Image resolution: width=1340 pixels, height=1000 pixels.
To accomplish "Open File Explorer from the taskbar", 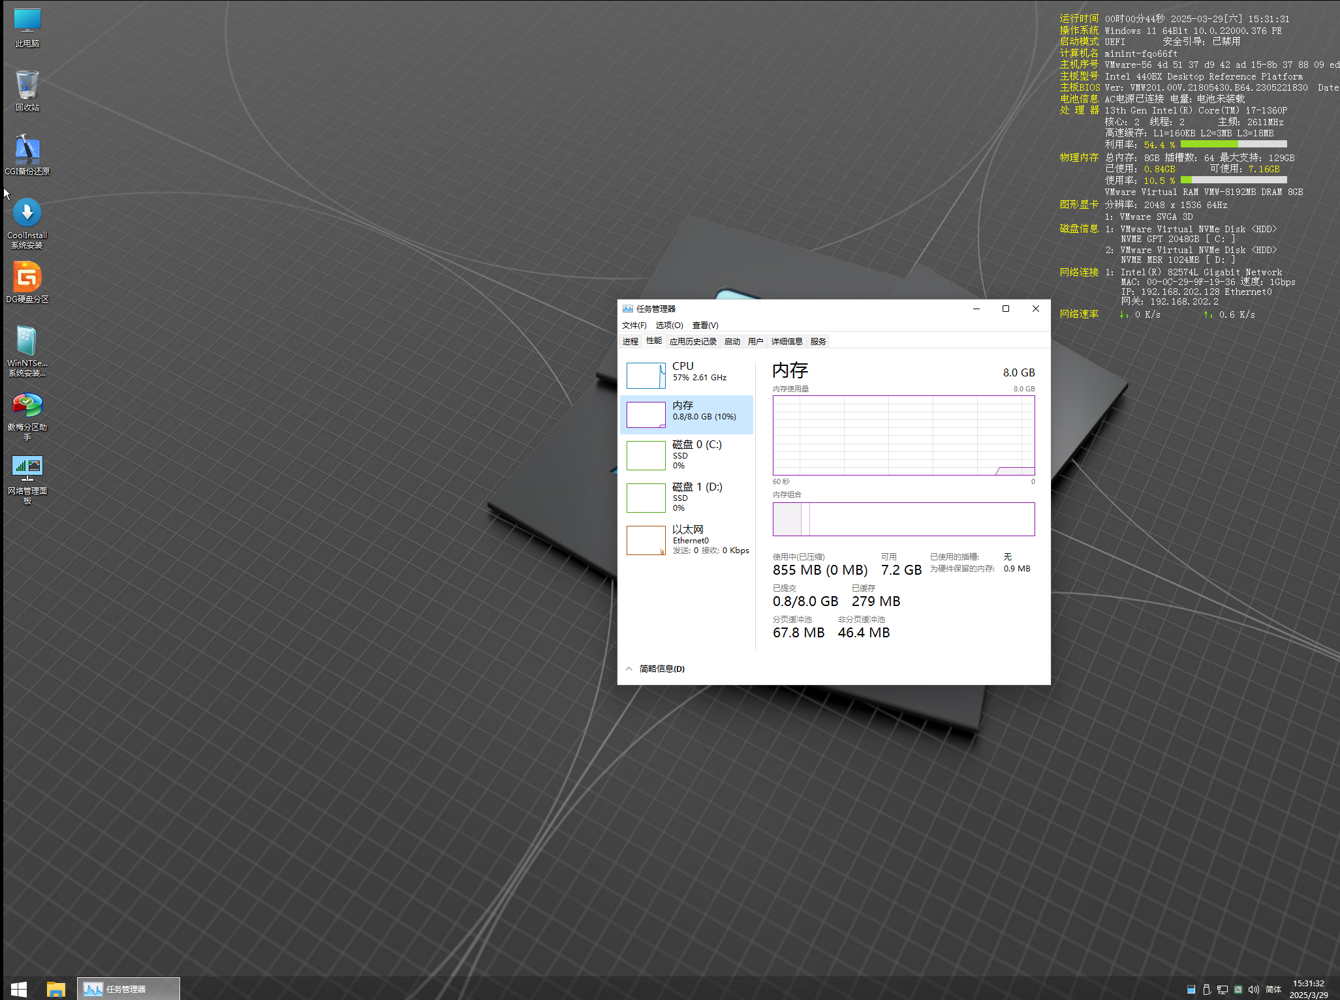I will (56, 989).
